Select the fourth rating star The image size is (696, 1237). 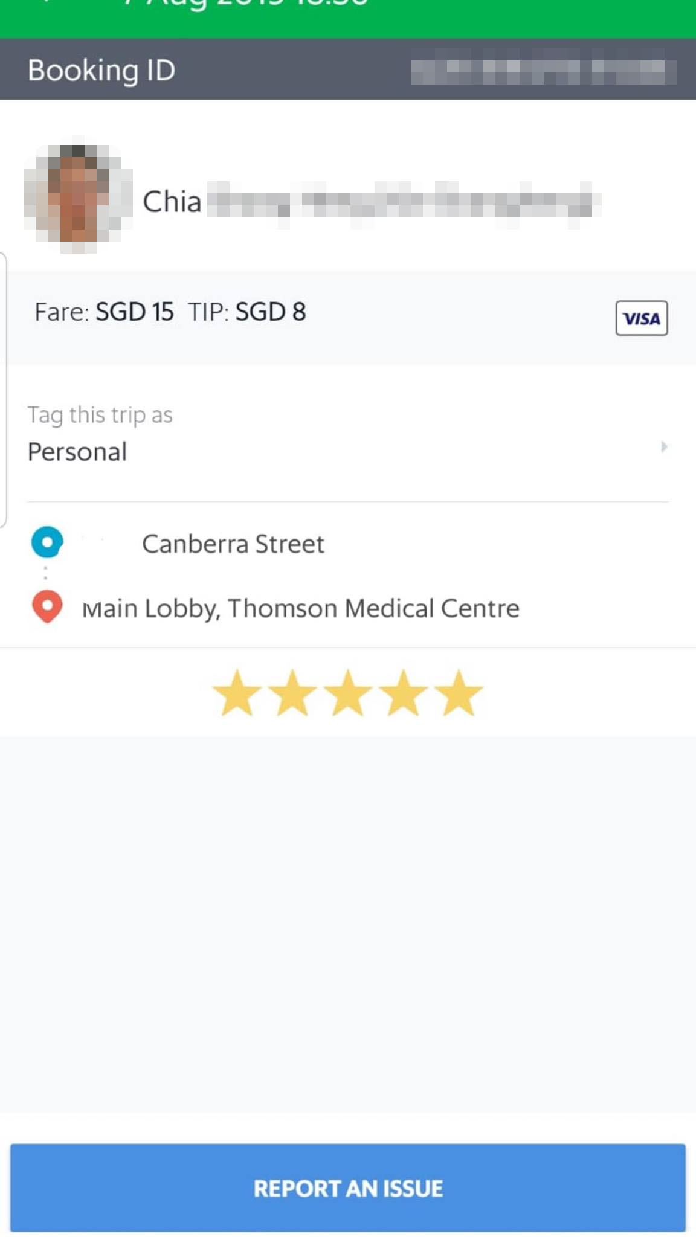[x=404, y=693]
